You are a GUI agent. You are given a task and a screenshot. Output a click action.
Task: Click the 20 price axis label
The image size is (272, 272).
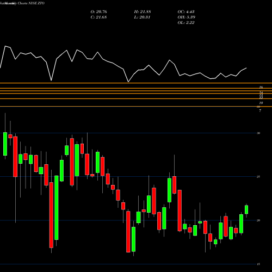click(x=258, y=220)
